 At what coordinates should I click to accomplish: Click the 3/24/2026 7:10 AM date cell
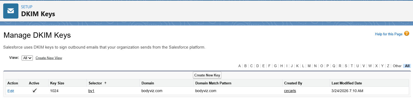point(347,91)
